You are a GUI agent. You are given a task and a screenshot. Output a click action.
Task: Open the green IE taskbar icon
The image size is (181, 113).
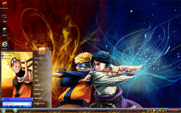point(15,110)
